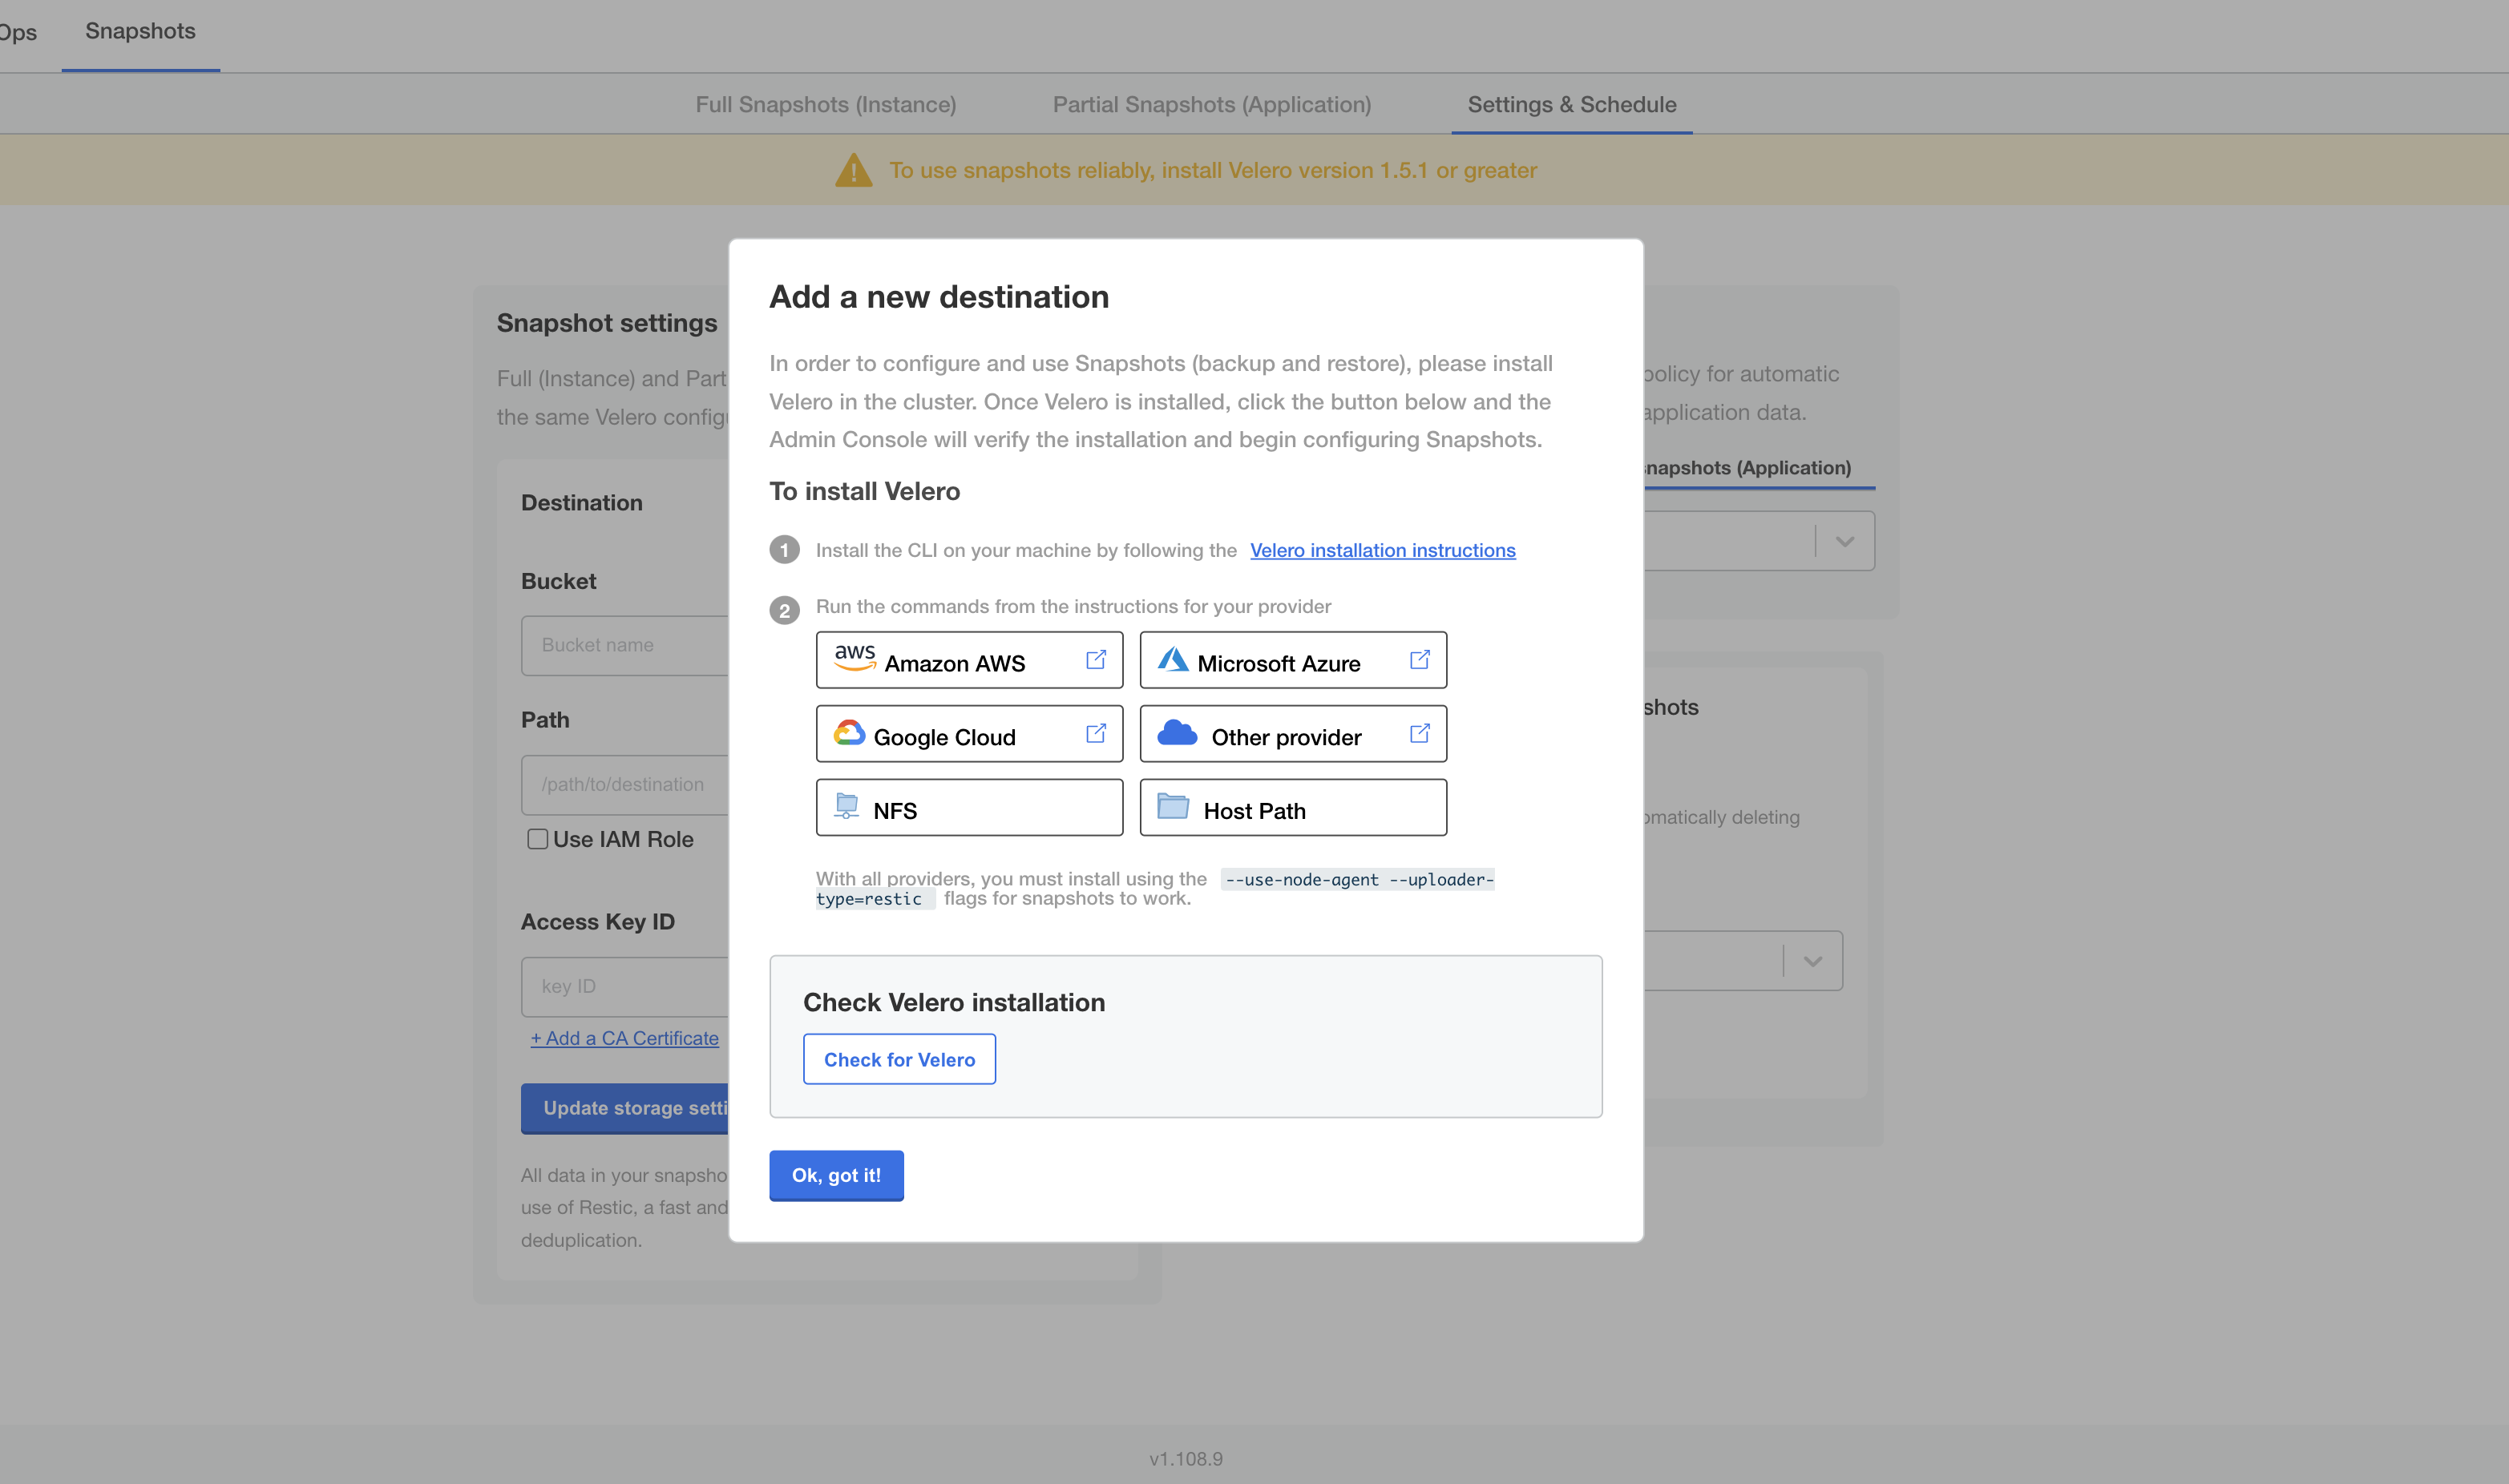This screenshot has height=1484, width=2509.
Task: Click the Velero version warning triangle icon
Action: coord(854,170)
